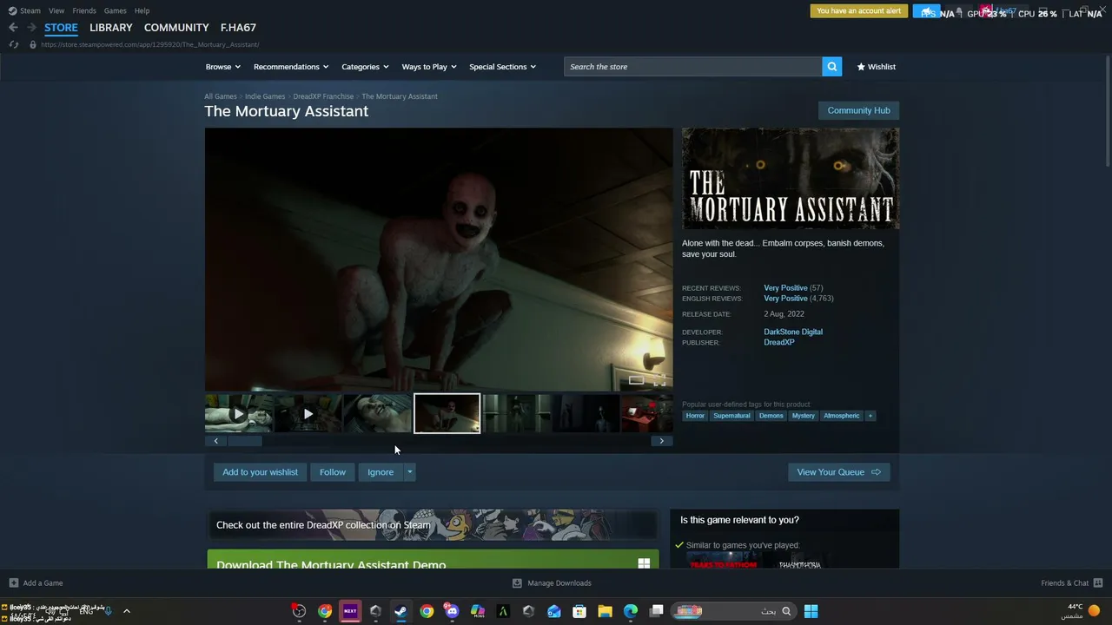
Task: Open the Windows Start menu
Action: pyautogui.click(x=811, y=611)
